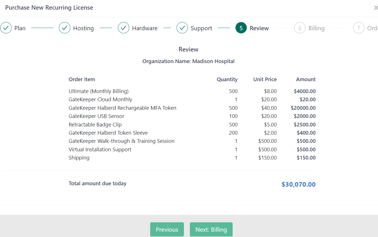Jump to the Billing step label
This screenshot has height=237, width=378.
pyautogui.click(x=317, y=28)
